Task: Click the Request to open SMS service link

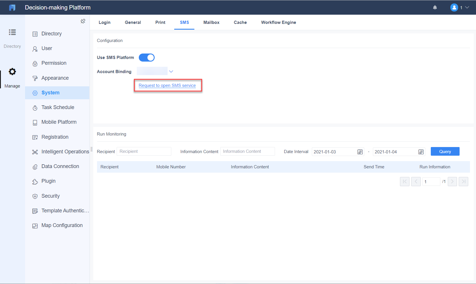Action: click(167, 85)
